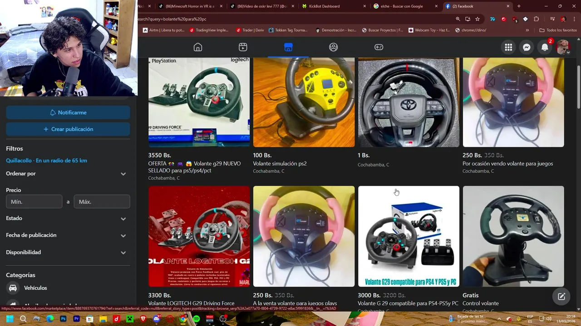The height and width of the screenshot is (326, 581).
Task: Click the Notificarme button
Action: point(68,112)
